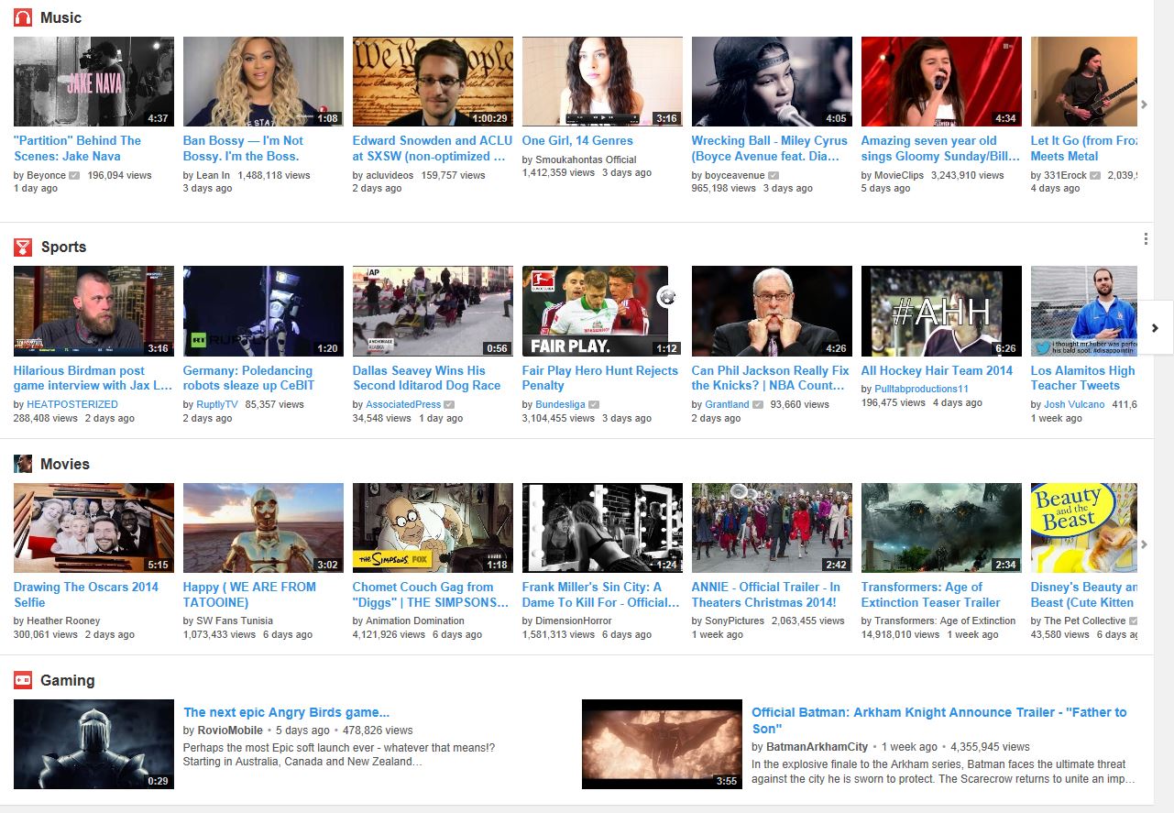Click Simpsons couch gag thumbnail
Image resolution: width=1174 pixels, height=813 pixels.
(433, 528)
